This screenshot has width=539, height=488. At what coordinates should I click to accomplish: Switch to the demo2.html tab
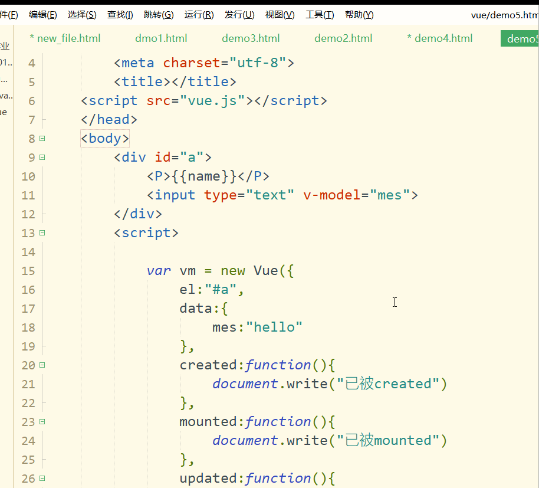coord(343,38)
